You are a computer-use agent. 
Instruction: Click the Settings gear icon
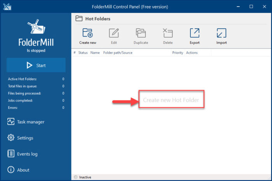(11, 137)
